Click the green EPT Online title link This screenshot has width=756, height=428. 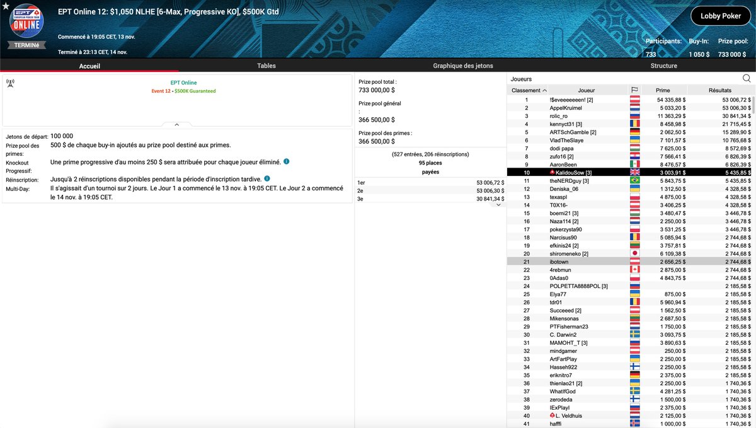point(183,83)
